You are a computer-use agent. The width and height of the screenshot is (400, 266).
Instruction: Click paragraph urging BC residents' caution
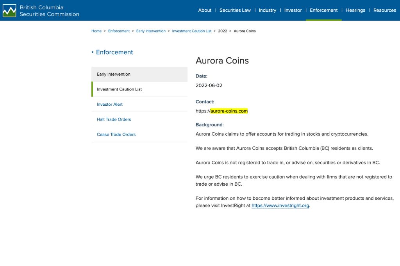coord(294,181)
